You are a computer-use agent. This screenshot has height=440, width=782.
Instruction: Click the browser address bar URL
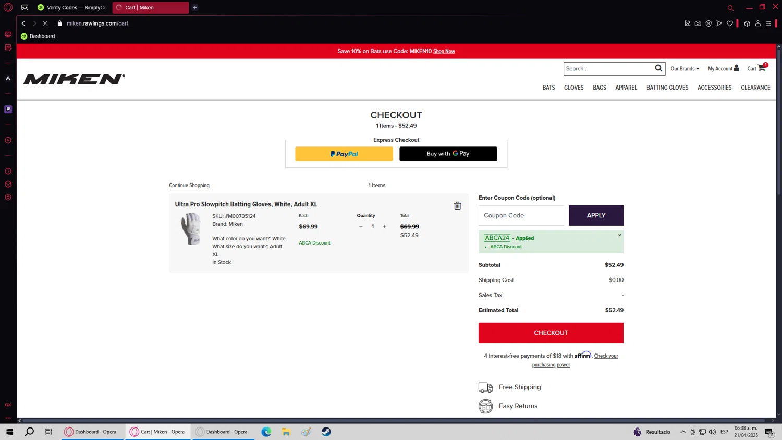point(97,23)
